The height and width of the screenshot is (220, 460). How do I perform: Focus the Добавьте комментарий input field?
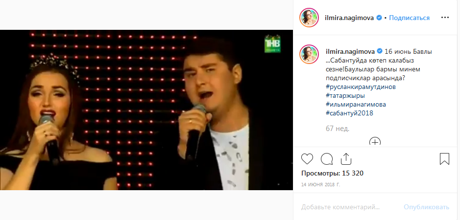pyautogui.click(x=349, y=207)
